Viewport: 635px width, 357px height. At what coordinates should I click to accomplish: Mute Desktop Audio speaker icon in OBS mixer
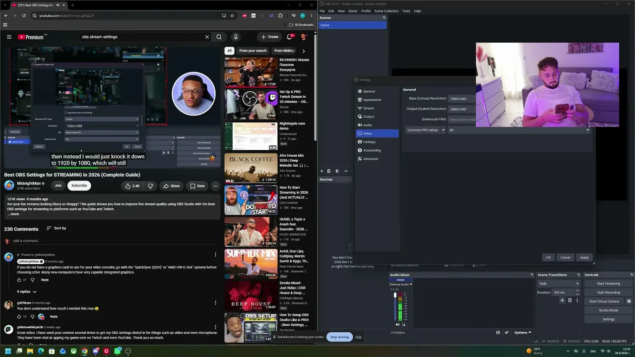point(397,325)
